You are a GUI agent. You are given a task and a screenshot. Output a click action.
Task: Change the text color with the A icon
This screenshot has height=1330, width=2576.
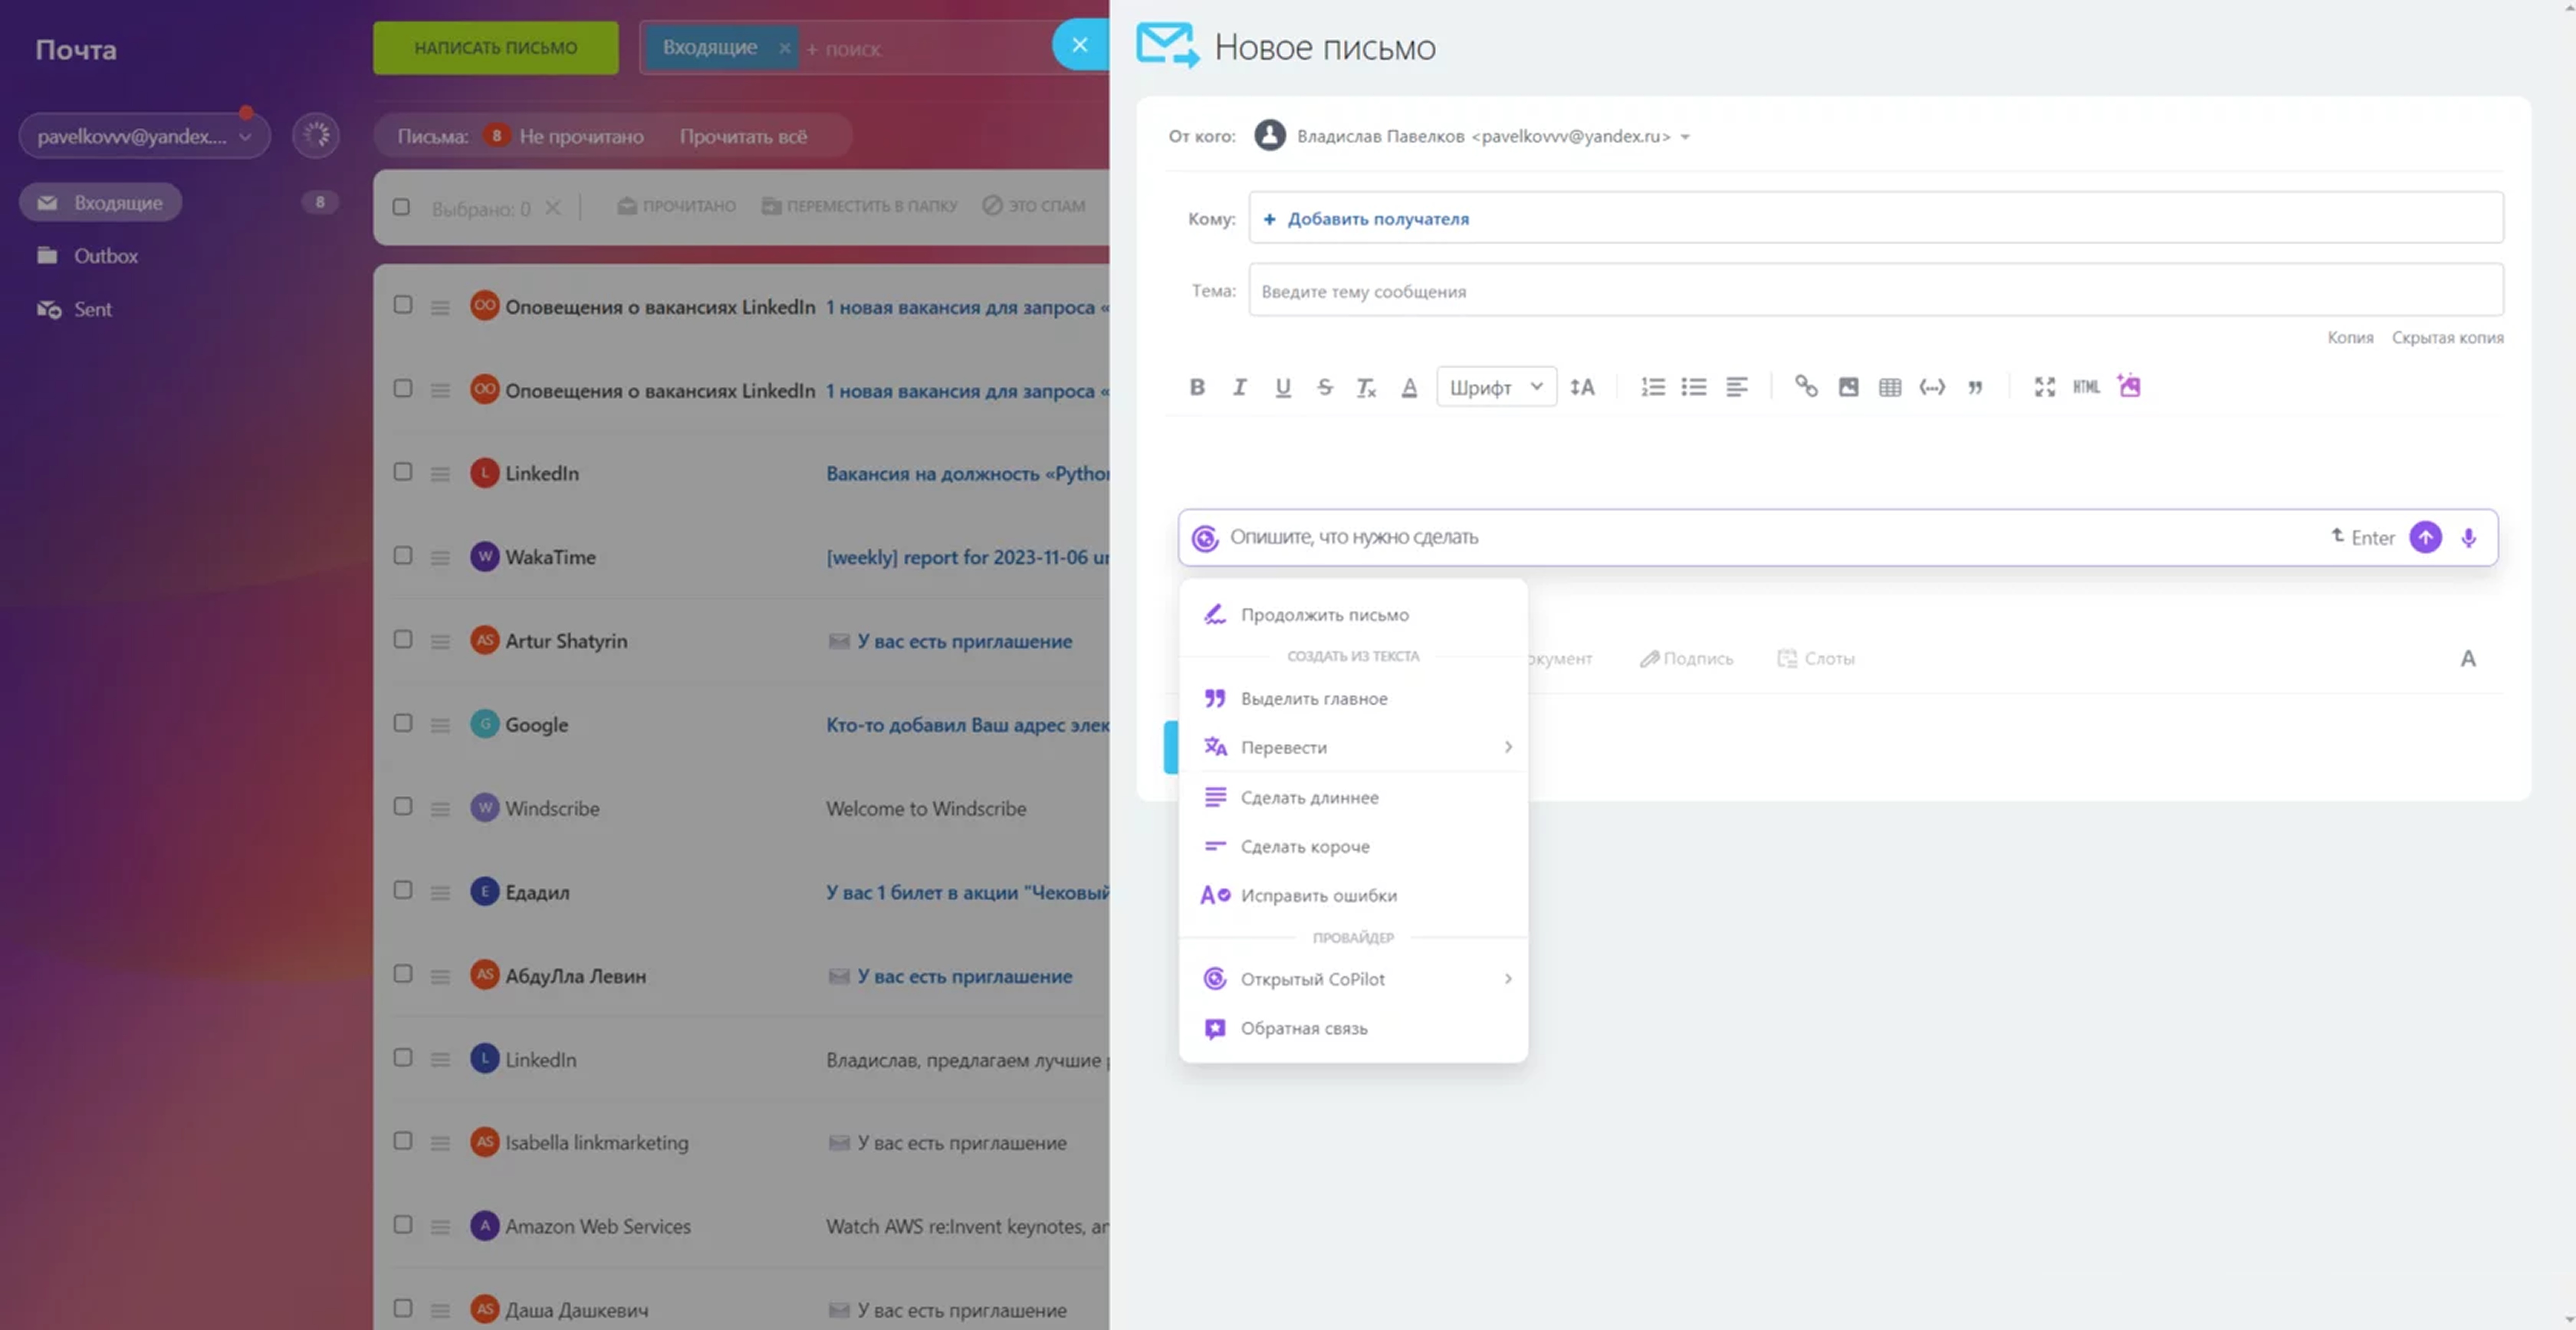pyautogui.click(x=1409, y=387)
